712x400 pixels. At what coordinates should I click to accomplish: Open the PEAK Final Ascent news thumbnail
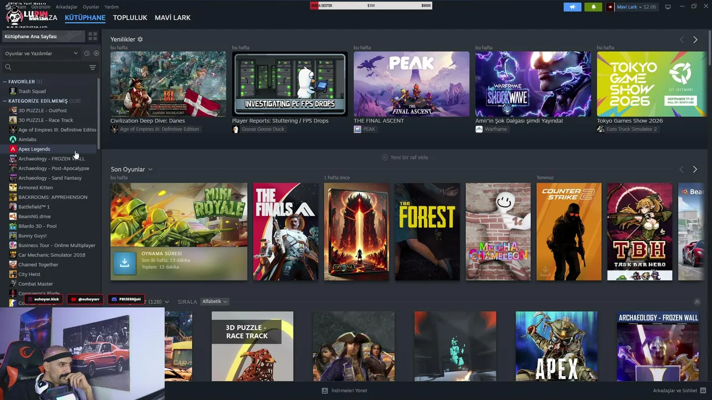point(411,84)
